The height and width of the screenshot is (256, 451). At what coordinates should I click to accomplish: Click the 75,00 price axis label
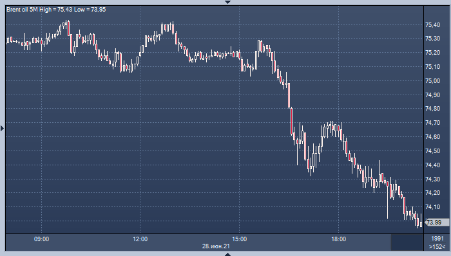432,81
